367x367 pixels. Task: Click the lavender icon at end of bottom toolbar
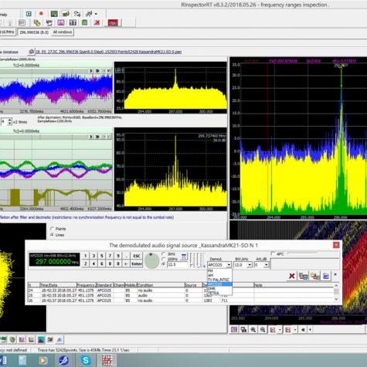tap(59, 340)
